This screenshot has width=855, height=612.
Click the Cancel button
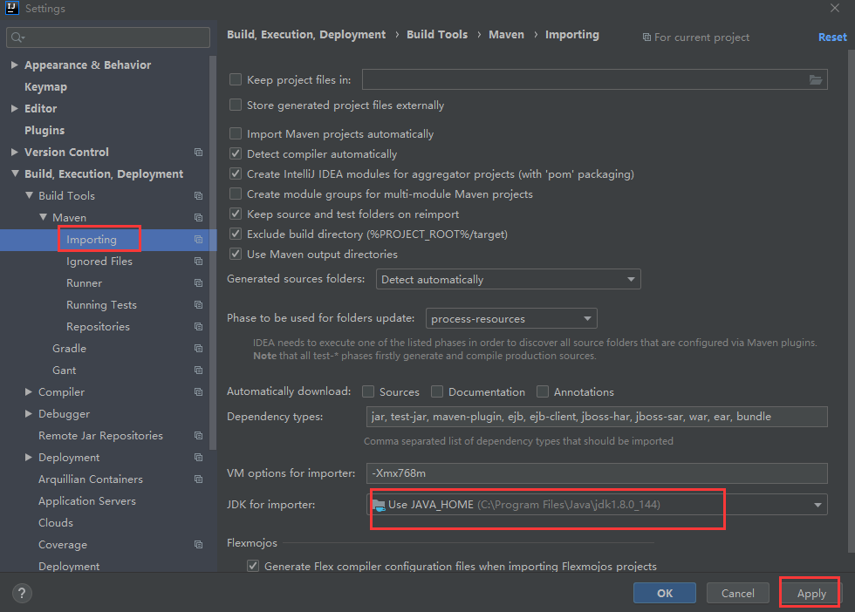738,593
